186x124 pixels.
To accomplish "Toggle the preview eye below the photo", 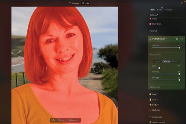I will 53,120.
